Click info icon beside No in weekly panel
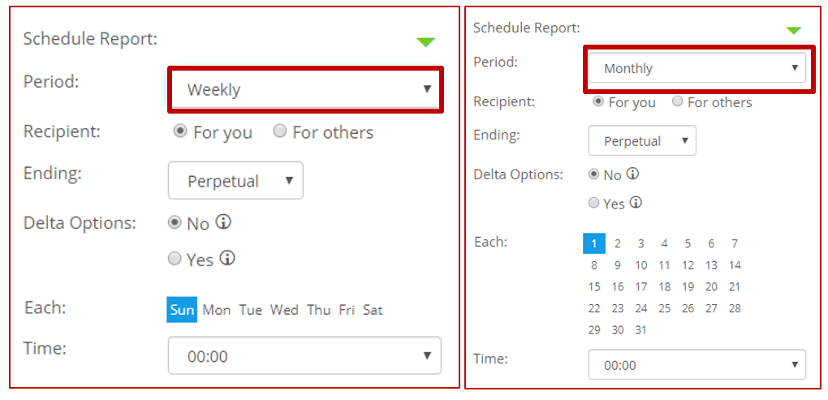 [224, 222]
